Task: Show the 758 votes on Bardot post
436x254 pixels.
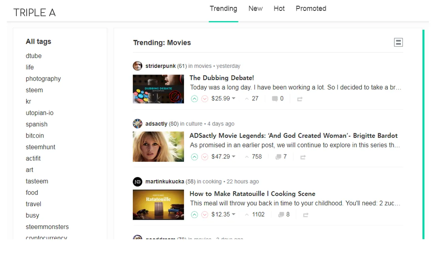Action: click(x=253, y=156)
